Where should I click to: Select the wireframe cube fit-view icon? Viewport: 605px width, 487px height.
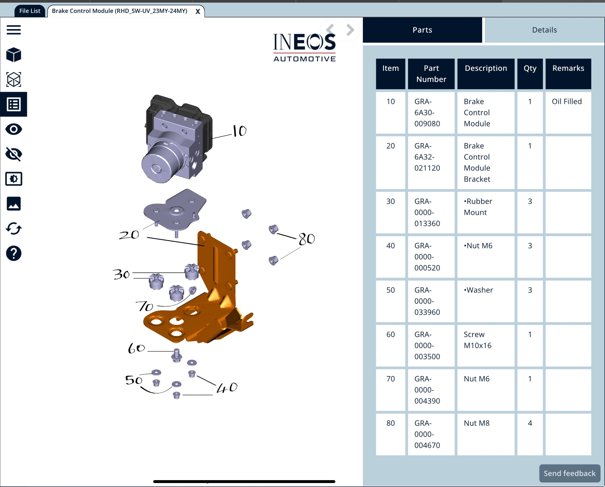tap(13, 79)
